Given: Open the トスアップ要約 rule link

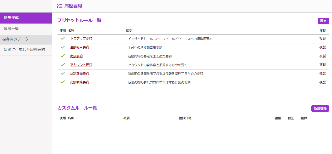Looking at the screenshot, I should [81, 39].
